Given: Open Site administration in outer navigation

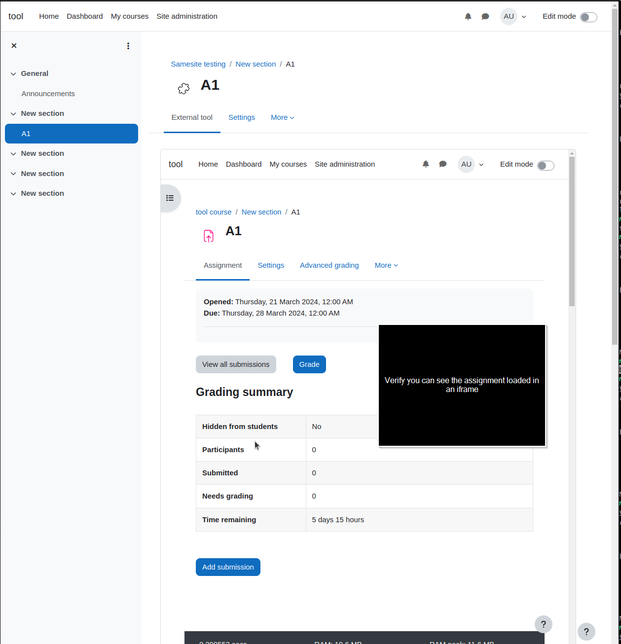Looking at the screenshot, I should pyautogui.click(x=187, y=16).
